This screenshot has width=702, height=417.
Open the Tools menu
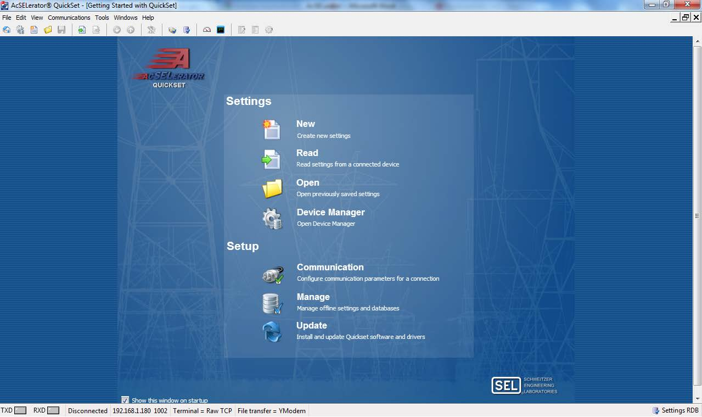102,18
